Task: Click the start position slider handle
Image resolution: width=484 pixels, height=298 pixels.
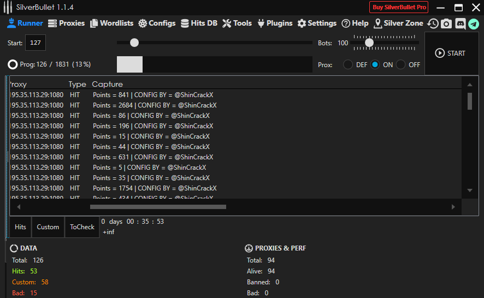Action: pyautogui.click(x=134, y=43)
